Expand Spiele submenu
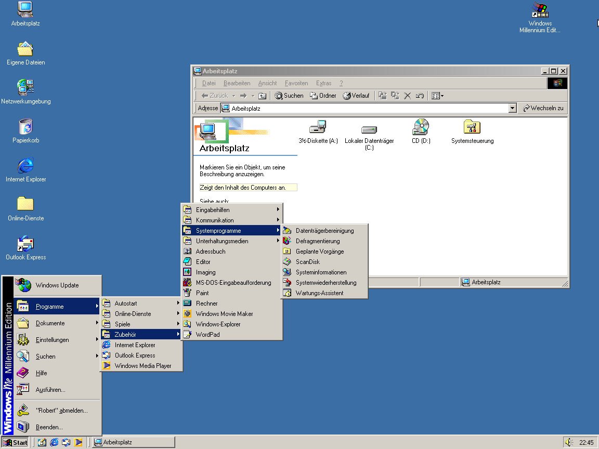This screenshot has width=599, height=449. click(x=141, y=324)
